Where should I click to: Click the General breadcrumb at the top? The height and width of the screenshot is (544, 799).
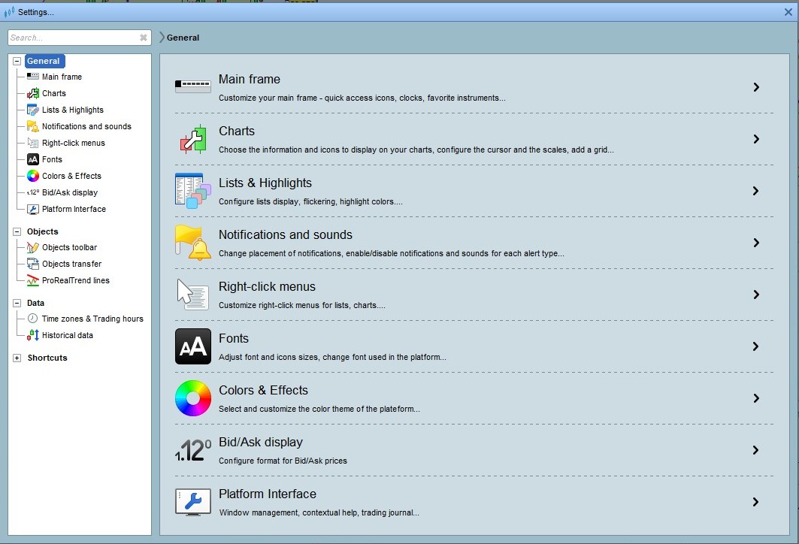pos(183,38)
